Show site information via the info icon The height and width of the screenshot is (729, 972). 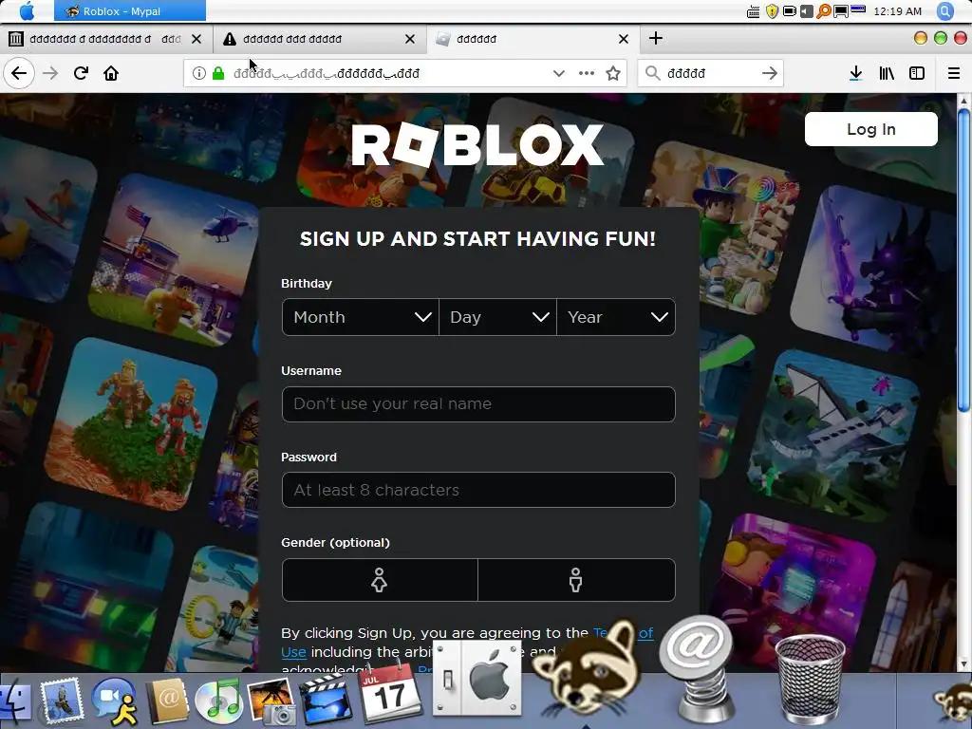coord(199,73)
